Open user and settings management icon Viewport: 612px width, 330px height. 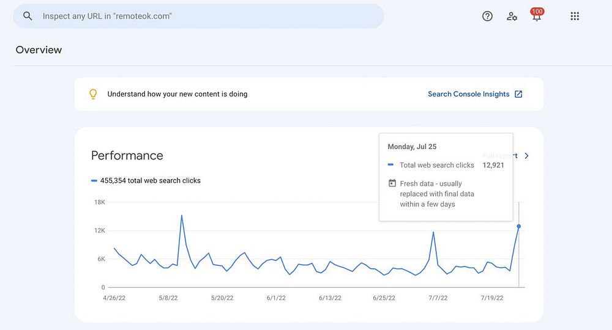point(512,16)
